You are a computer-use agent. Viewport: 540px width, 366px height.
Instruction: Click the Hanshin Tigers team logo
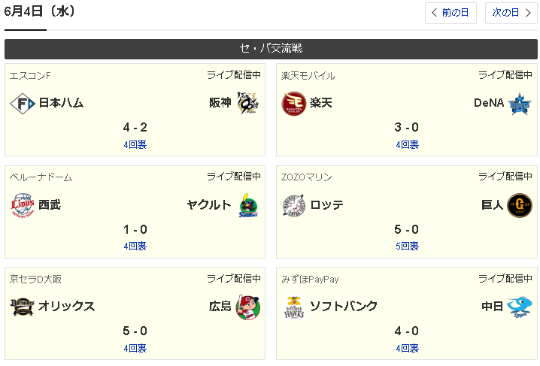[248, 103]
